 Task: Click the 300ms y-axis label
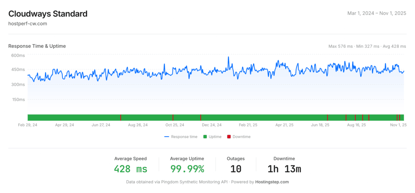18,84
